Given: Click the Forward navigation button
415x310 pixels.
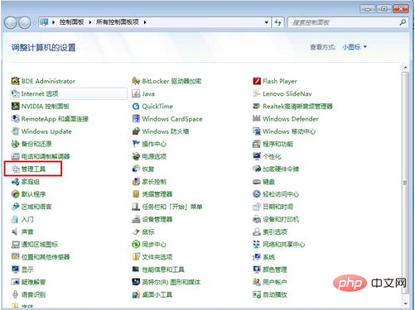Looking at the screenshot, I should pyautogui.click(x=25, y=22).
